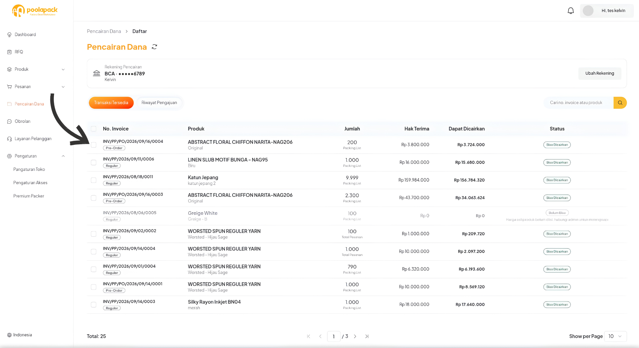Go to the next page arrow
Screen dimensions: 639x348
355,336
